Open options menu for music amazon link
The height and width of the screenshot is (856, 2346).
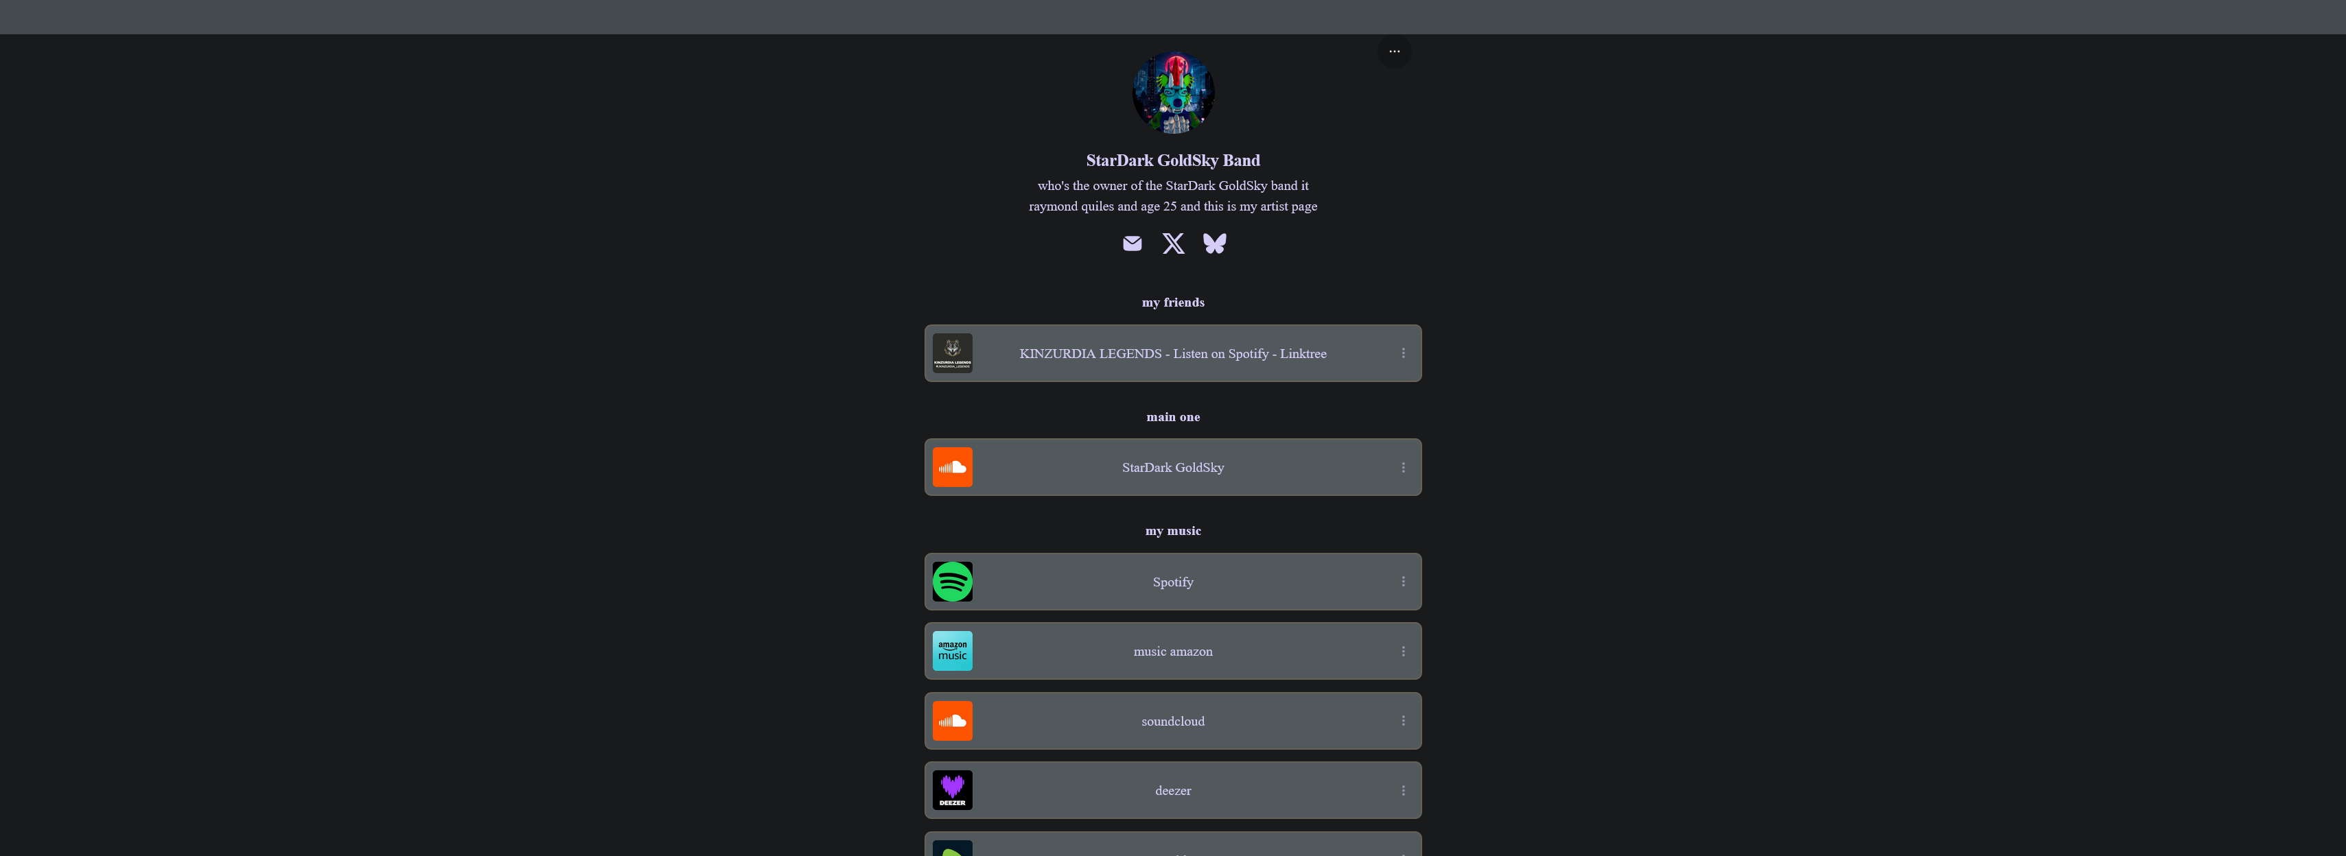point(1402,652)
